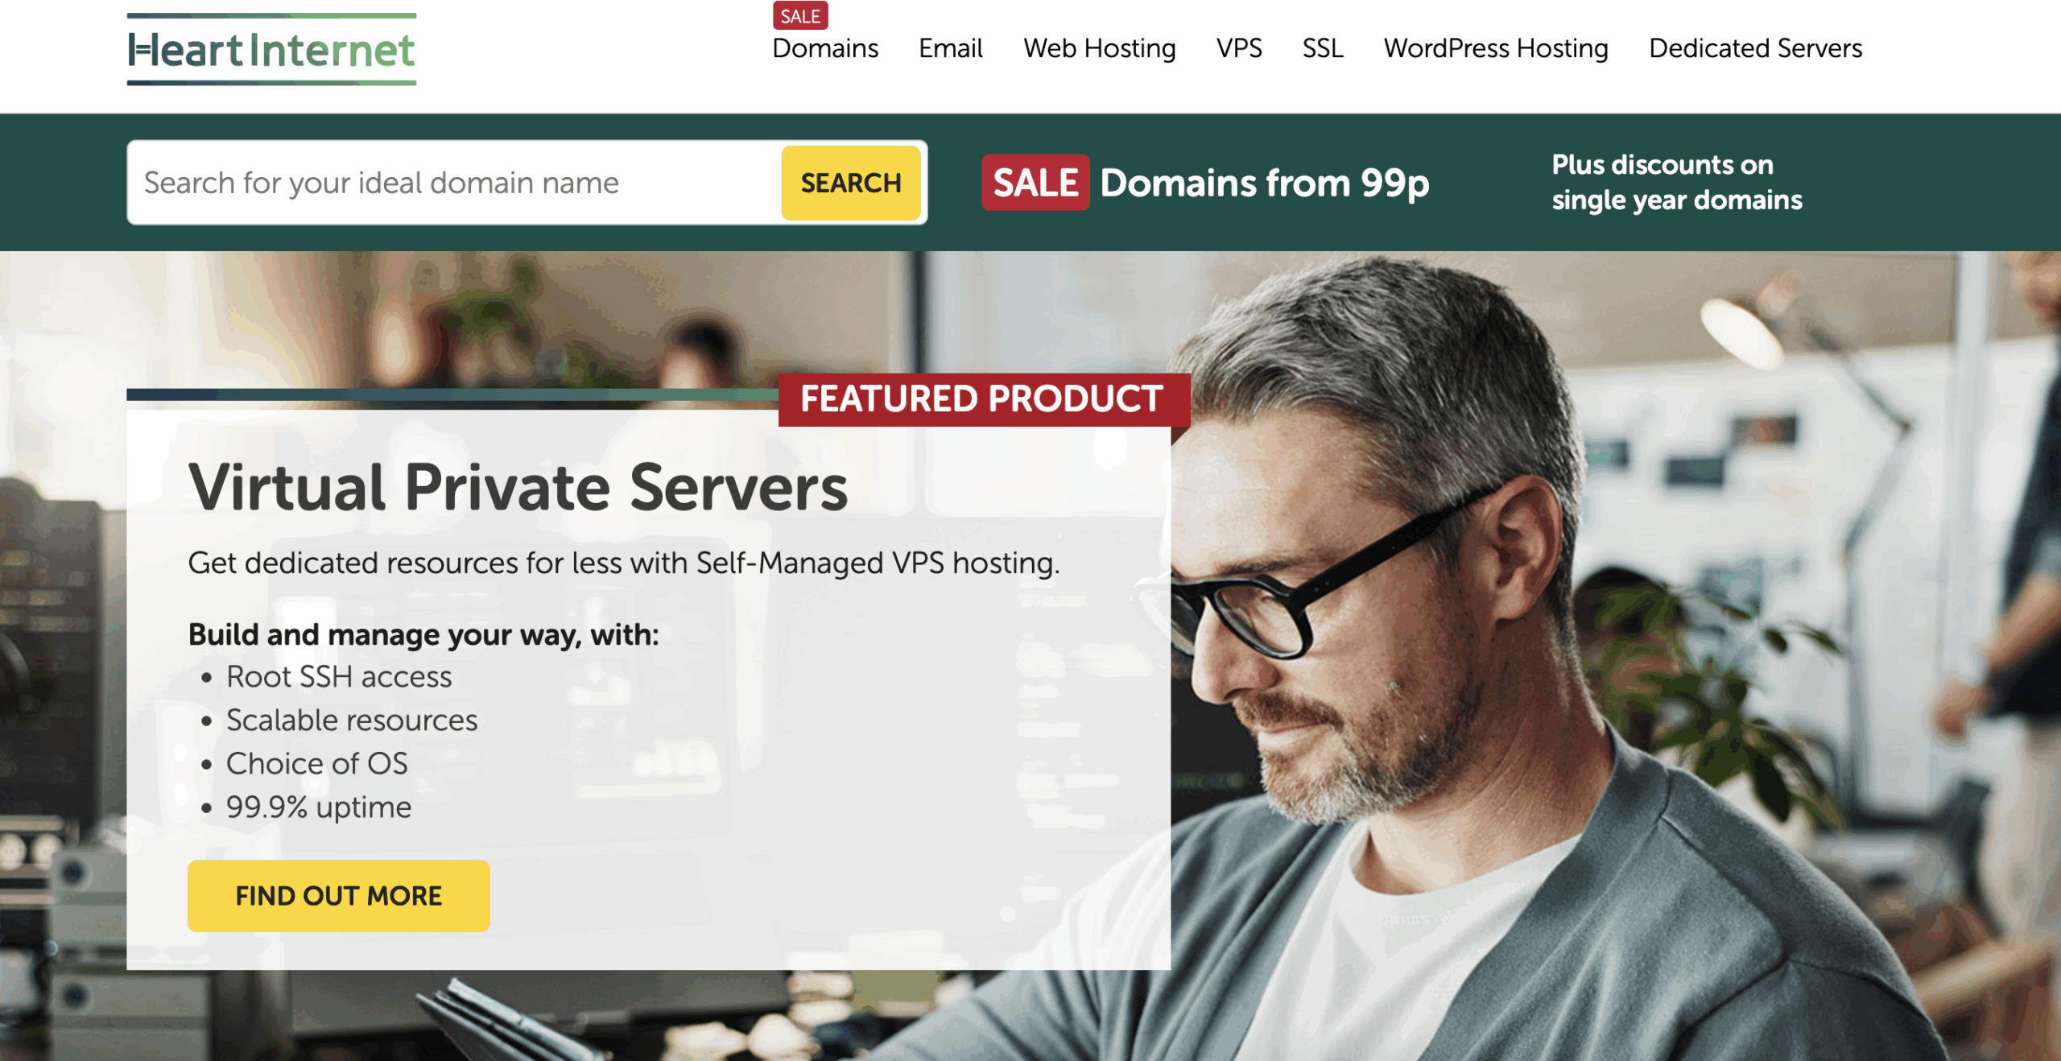Open the SSL navigation link
2061x1061 pixels.
1322,48
